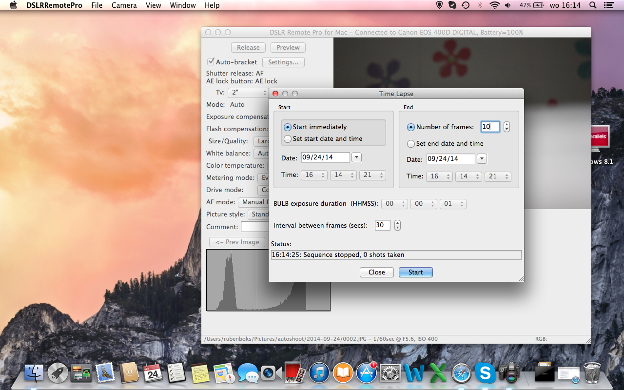Viewport: 624px width, 390px height.
Task: Open the Wi-Fi status menu icon
Action: pyautogui.click(x=495, y=5)
